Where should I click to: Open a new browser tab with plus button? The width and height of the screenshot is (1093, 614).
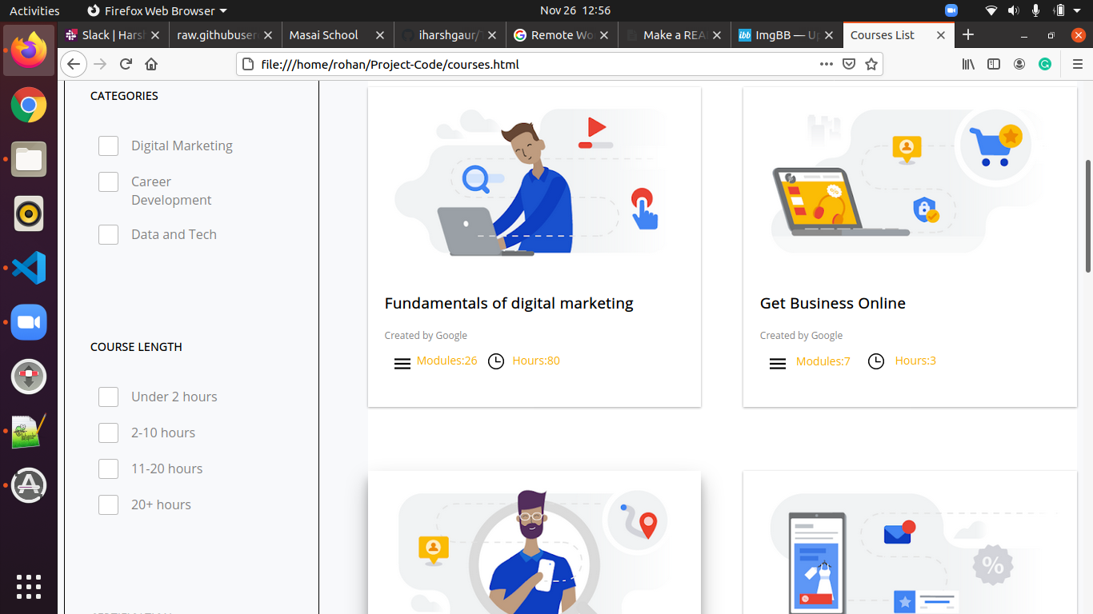968,34
